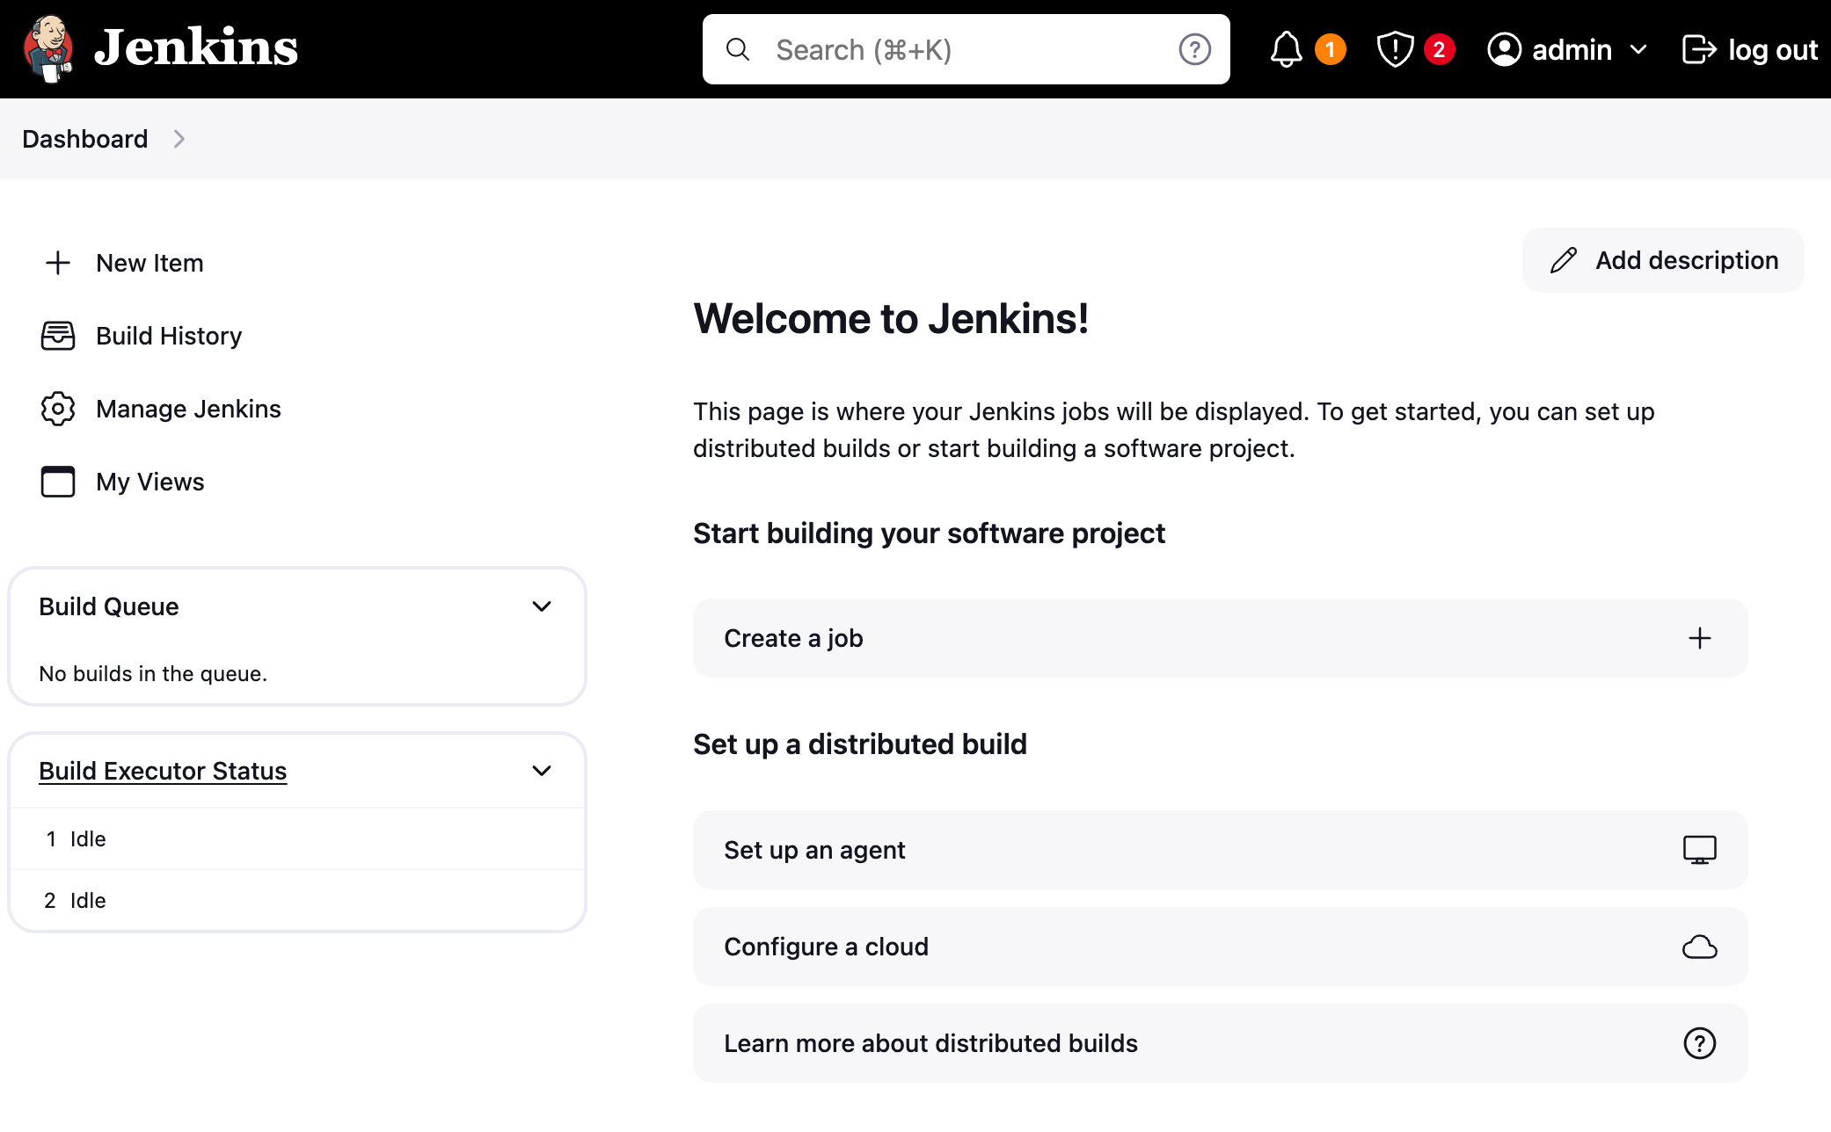The image size is (1831, 1132).
Task: Click 'Set up a distributed build' heading
Action: click(x=860, y=744)
